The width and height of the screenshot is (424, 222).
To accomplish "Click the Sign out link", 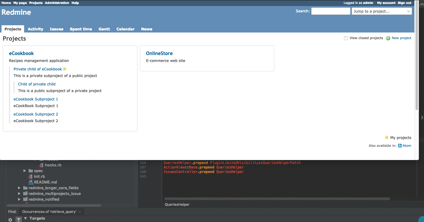I will 404,3.
